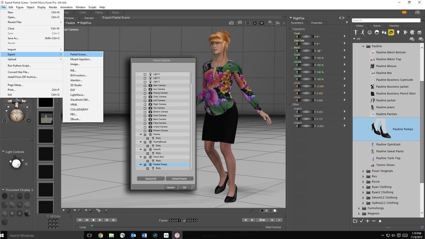The height and width of the screenshot is (239, 425).
Task: Open Google Chrome from taskbar
Action: pos(101,235)
